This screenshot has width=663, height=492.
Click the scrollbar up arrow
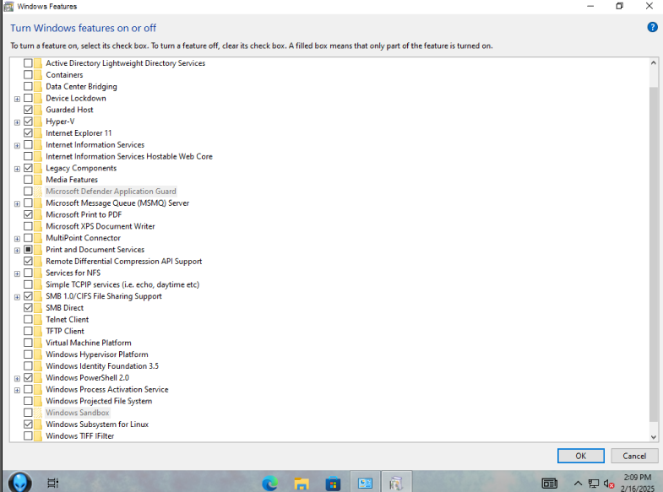pos(653,62)
